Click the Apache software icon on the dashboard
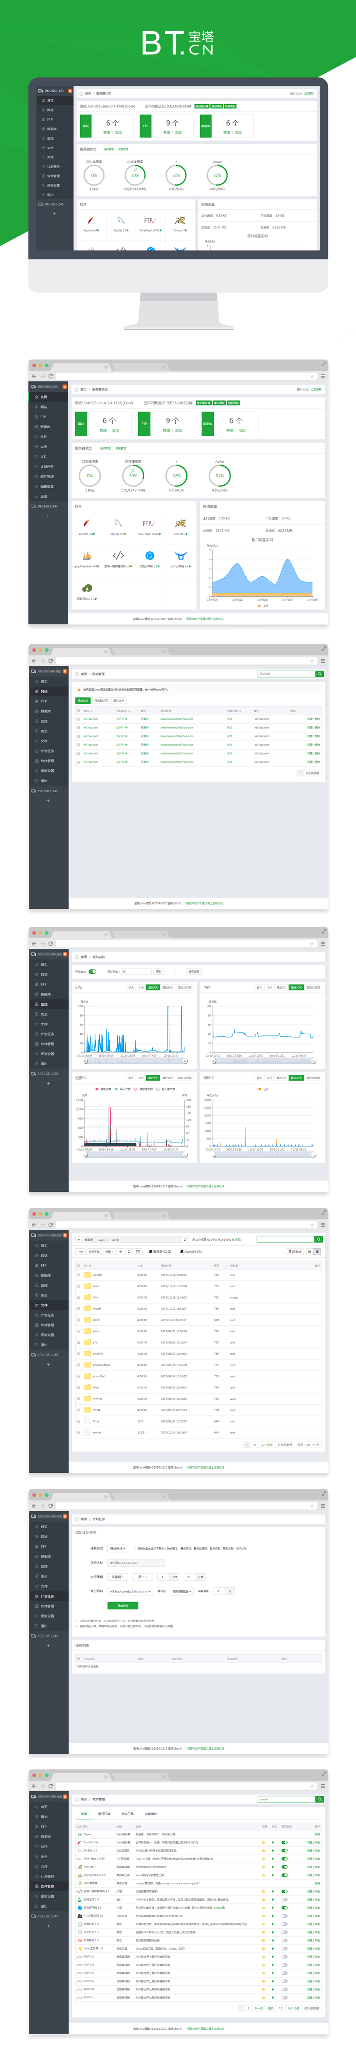The height and width of the screenshot is (2057, 356). tap(87, 524)
